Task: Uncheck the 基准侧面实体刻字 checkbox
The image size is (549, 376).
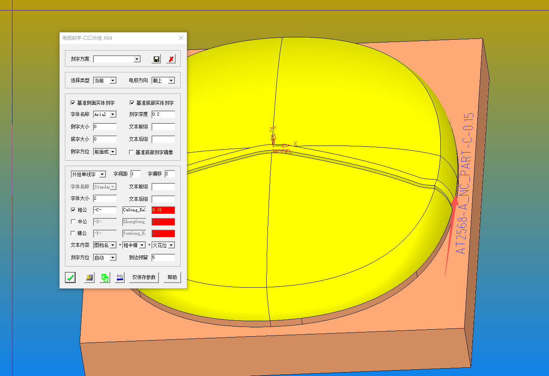Action: (73, 103)
